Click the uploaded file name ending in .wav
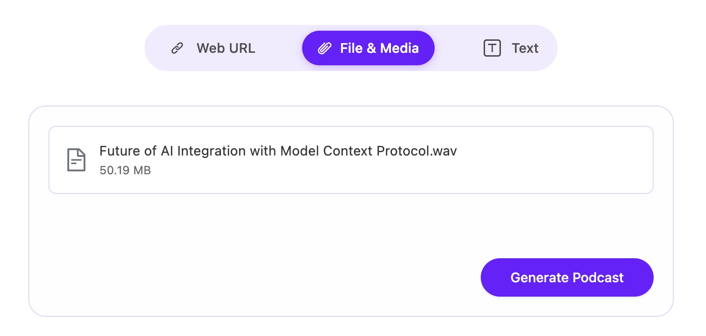This screenshot has width=706, height=336. 278,151
